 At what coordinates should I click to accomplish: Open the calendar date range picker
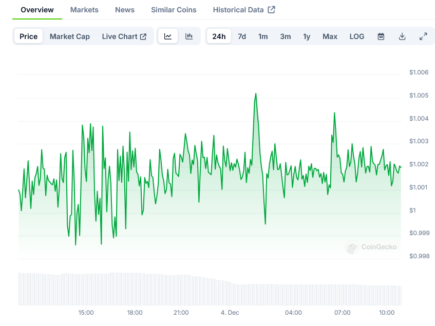click(x=381, y=36)
